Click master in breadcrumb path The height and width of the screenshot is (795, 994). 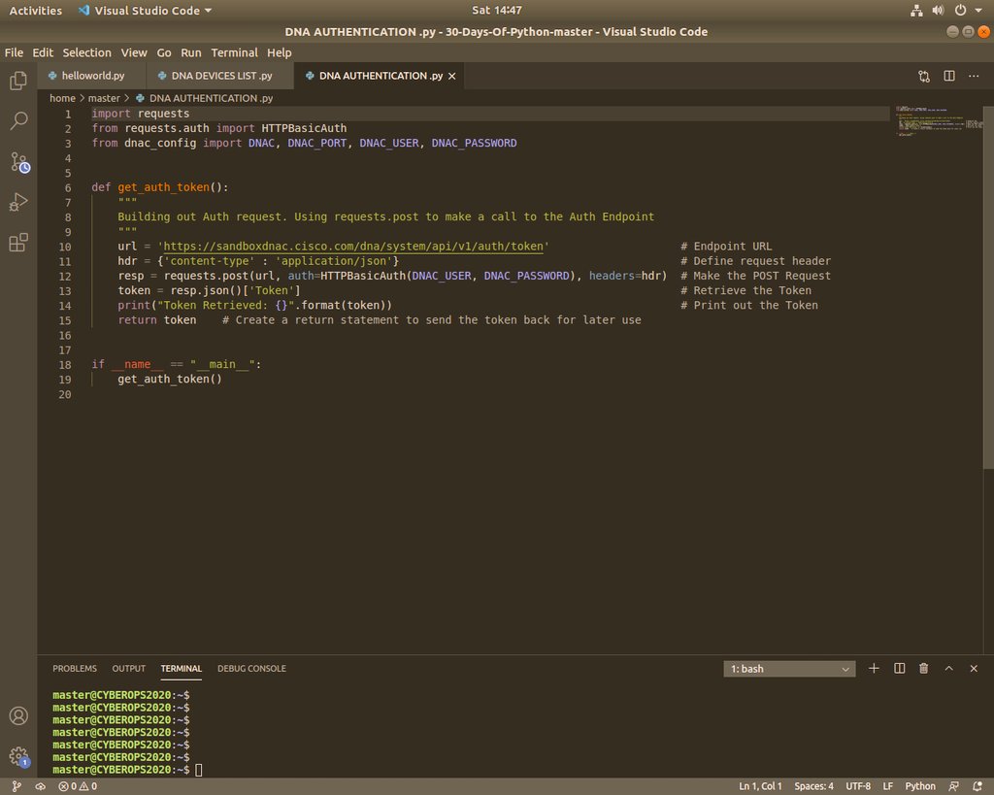tap(104, 98)
